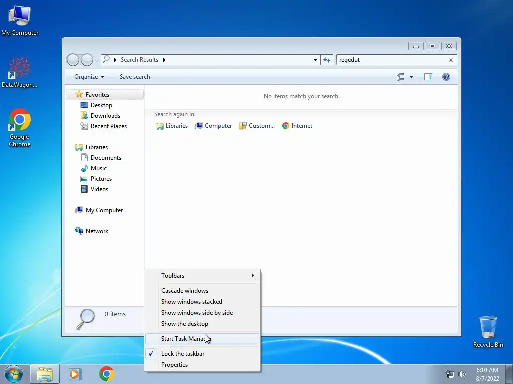Click the explorer Back arrow button
This screenshot has width=513, height=384.
coord(73,60)
